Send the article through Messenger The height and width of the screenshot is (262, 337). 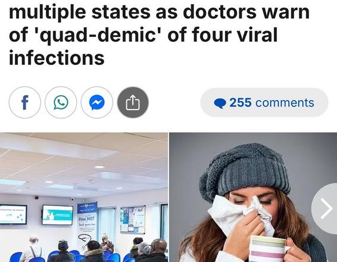coord(97,102)
